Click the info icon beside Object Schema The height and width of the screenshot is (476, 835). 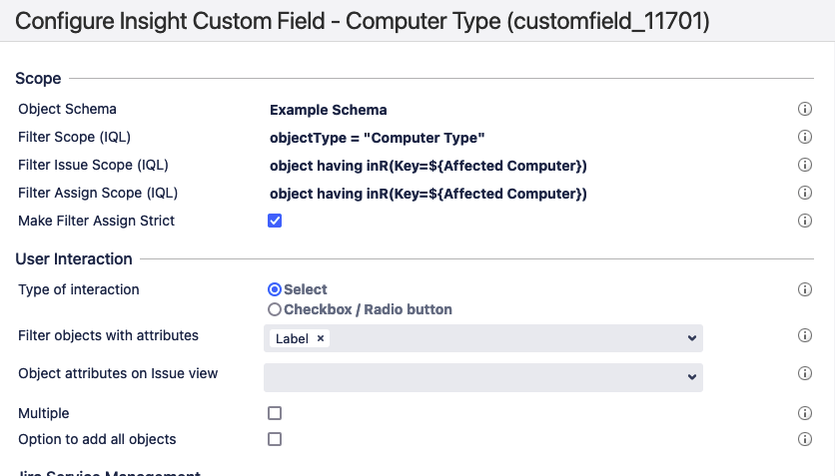(804, 110)
